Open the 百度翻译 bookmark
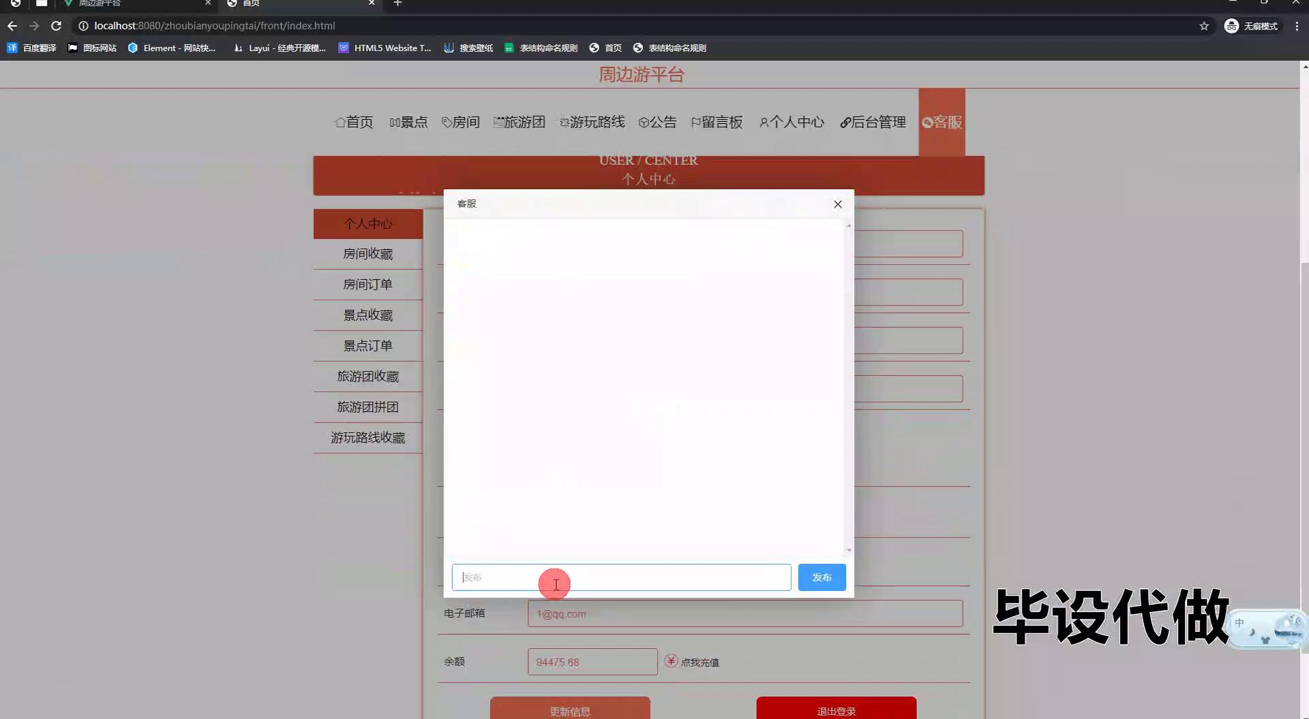Image resolution: width=1309 pixels, height=719 pixels. (32, 48)
